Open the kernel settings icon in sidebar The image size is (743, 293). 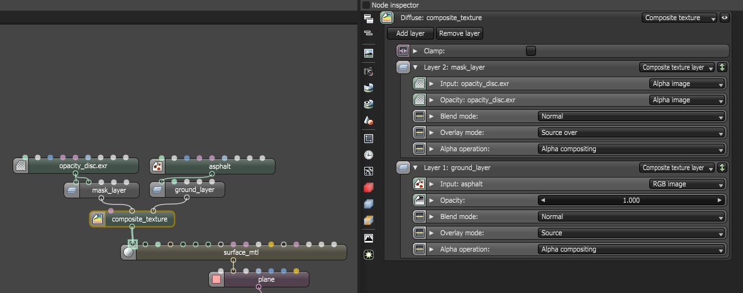(368, 171)
